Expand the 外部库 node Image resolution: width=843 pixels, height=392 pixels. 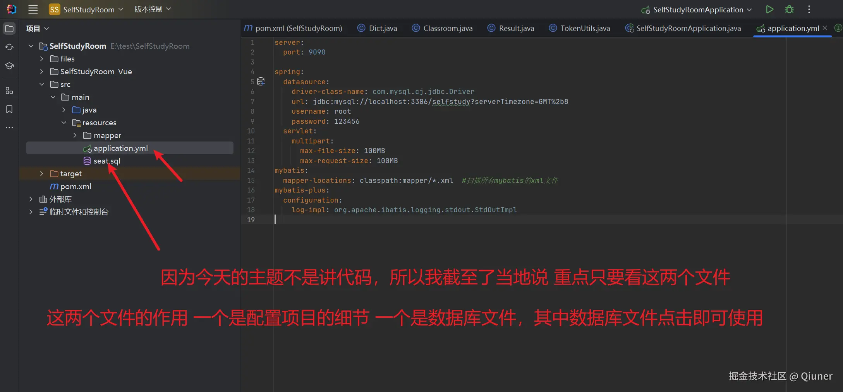click(x=31, y=199)
